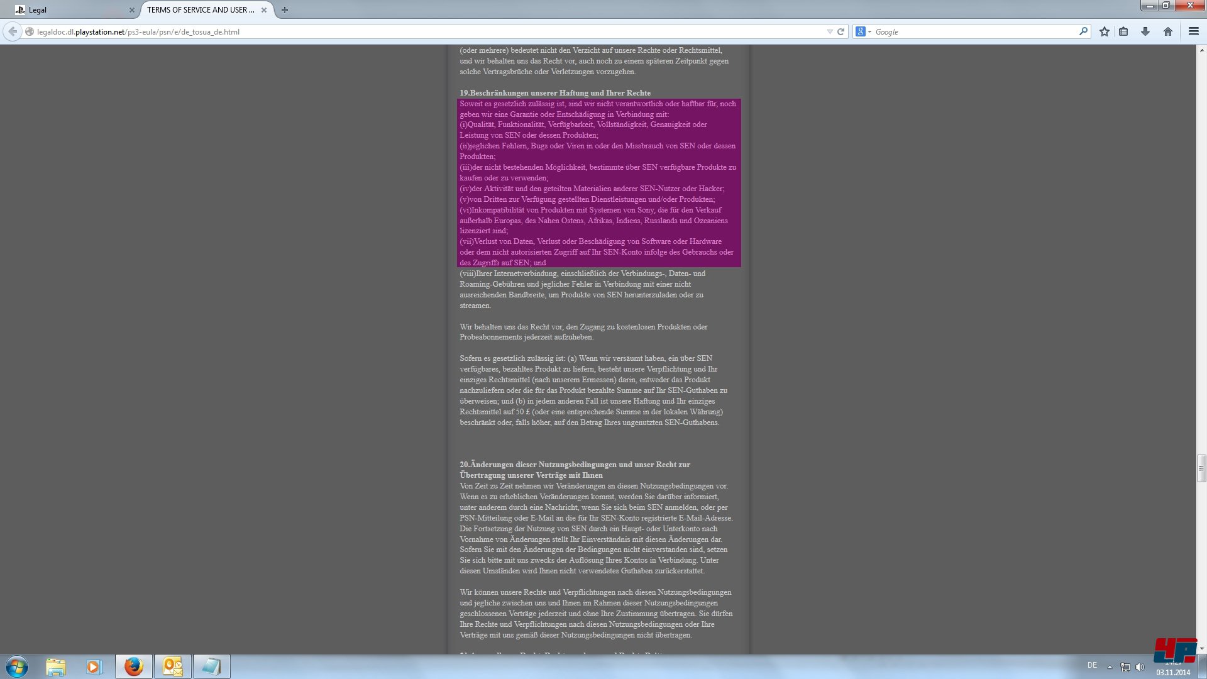
Task: Click the search magnifier icon
Action: coord(1083,31)
